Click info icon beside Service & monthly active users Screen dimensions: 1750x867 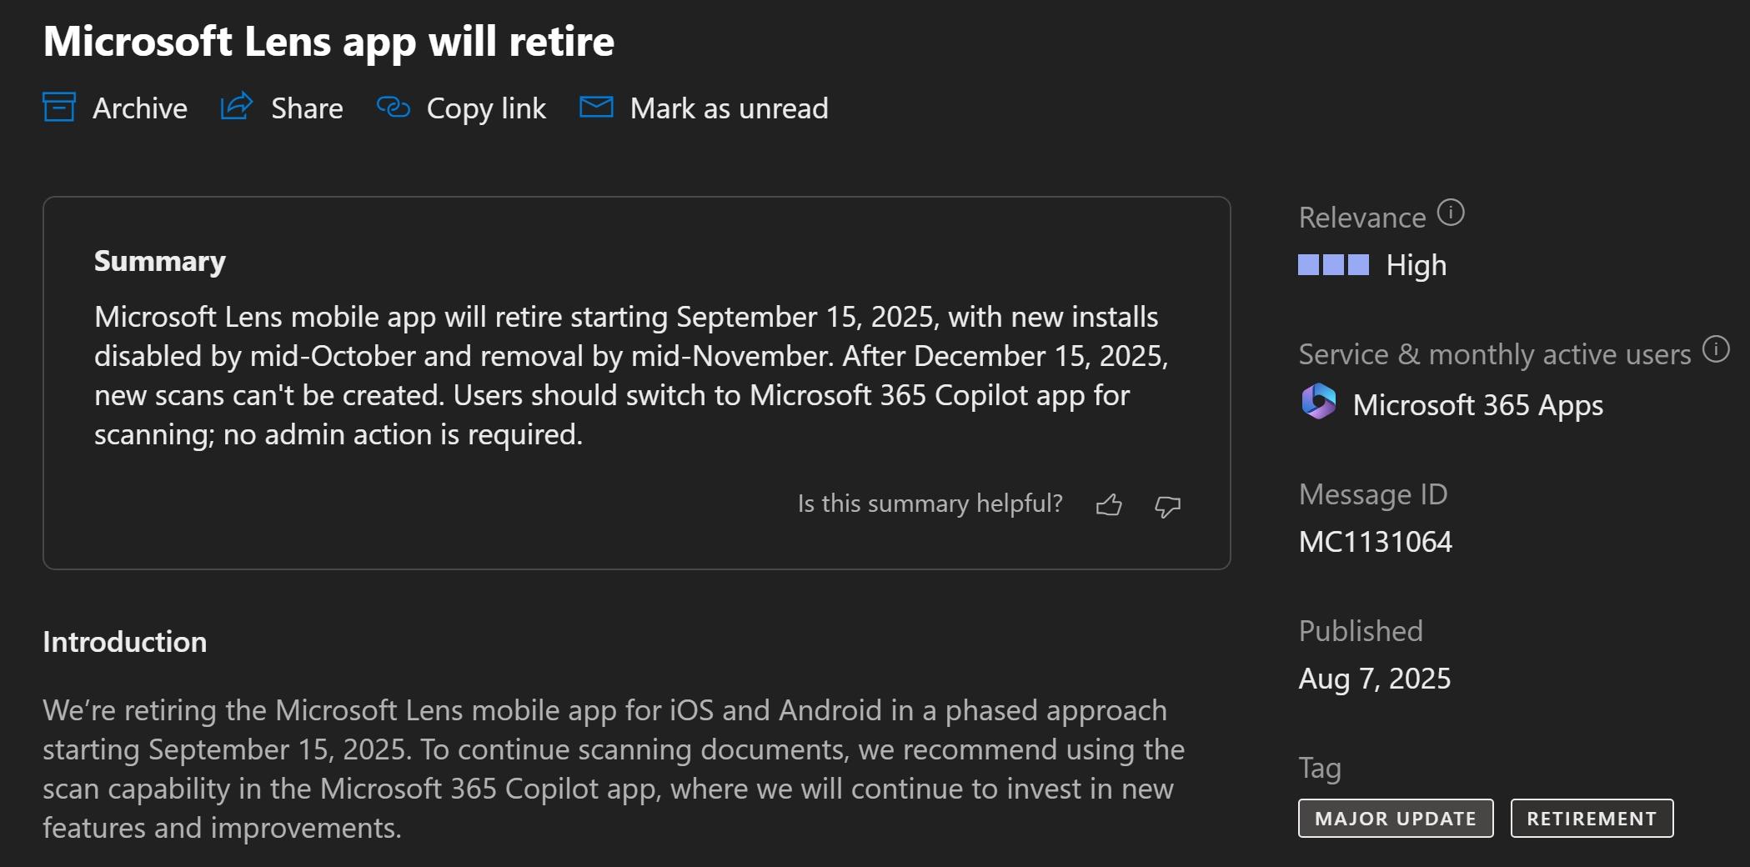(1716, 349)
